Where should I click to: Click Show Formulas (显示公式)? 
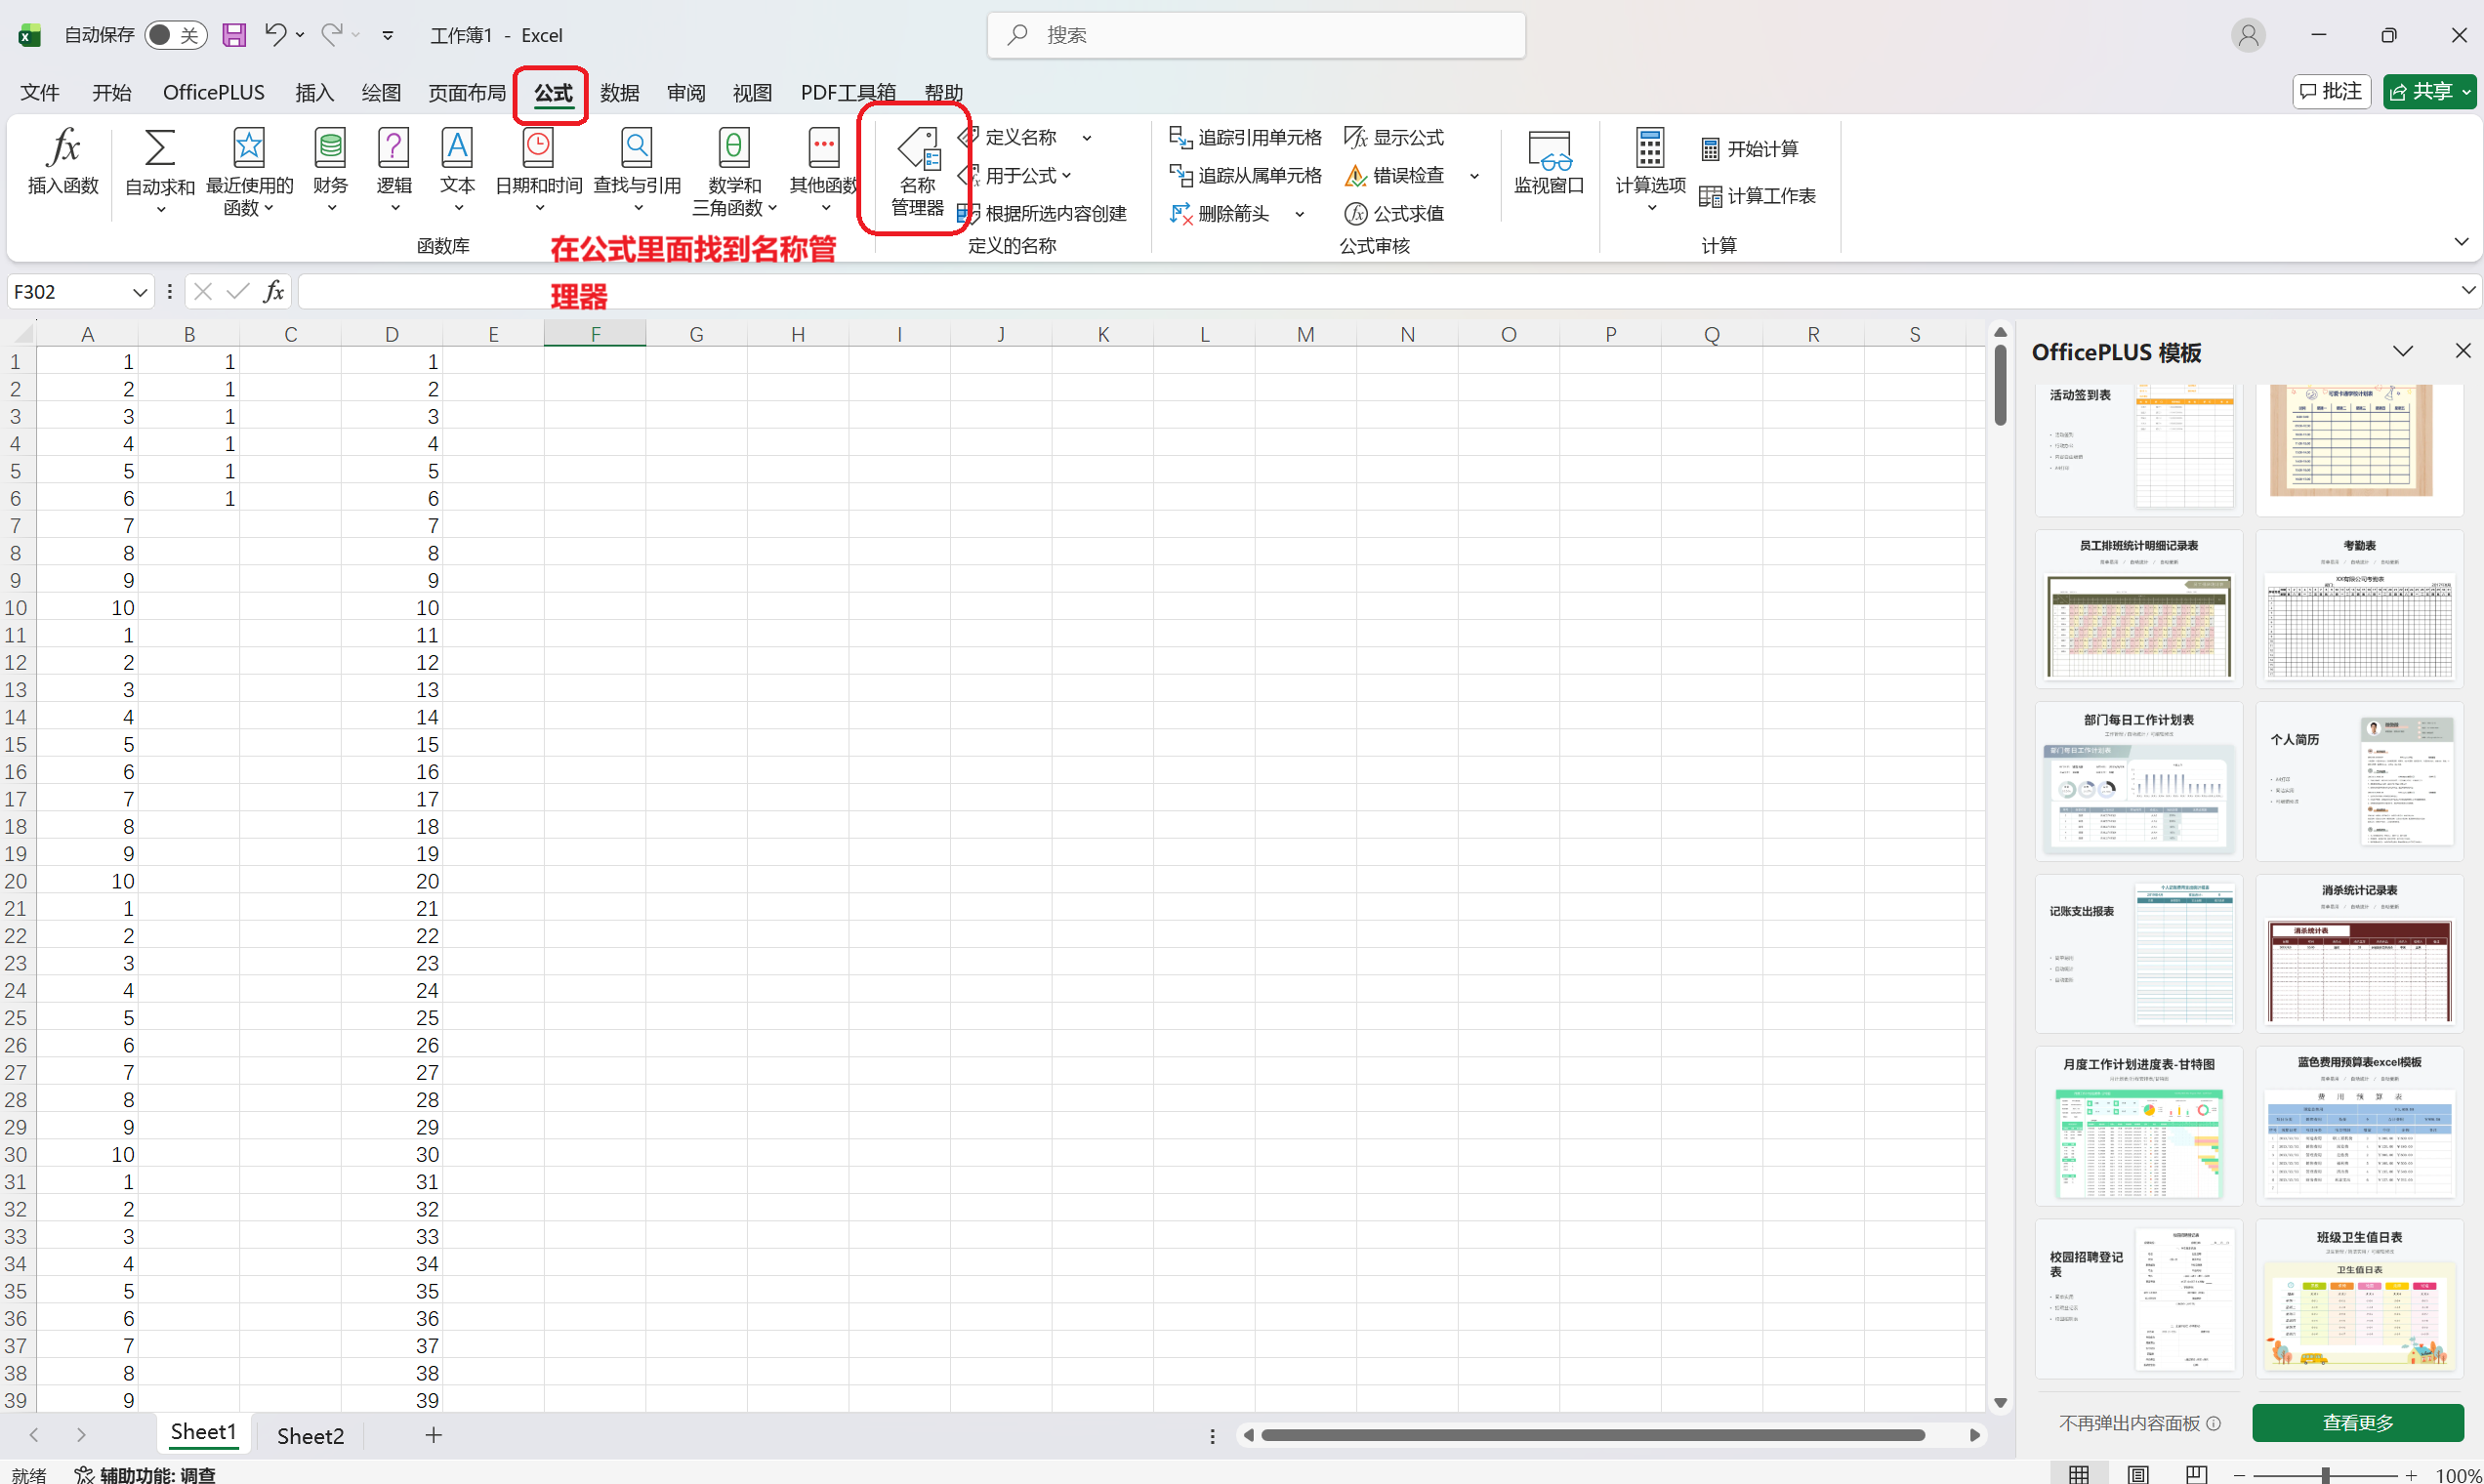tap(1395, 137)
